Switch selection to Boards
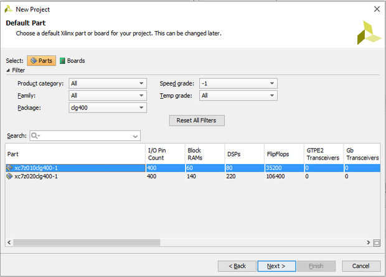Viewport: 386px width, 277px height. coord(72,61)
